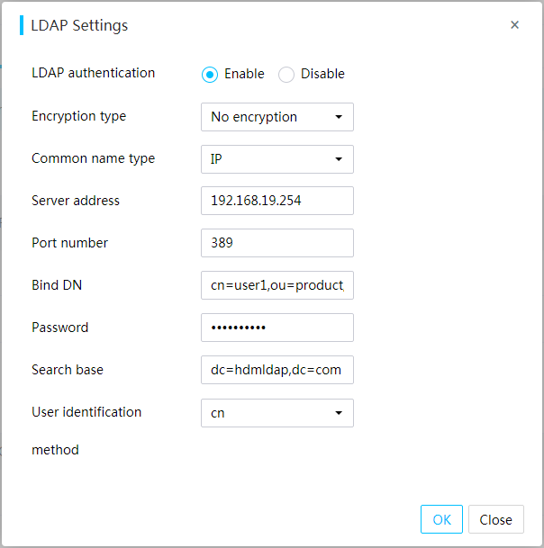This screenshot has height=548, width=544.
Task: Click the Enable label text
Action: 244,74
